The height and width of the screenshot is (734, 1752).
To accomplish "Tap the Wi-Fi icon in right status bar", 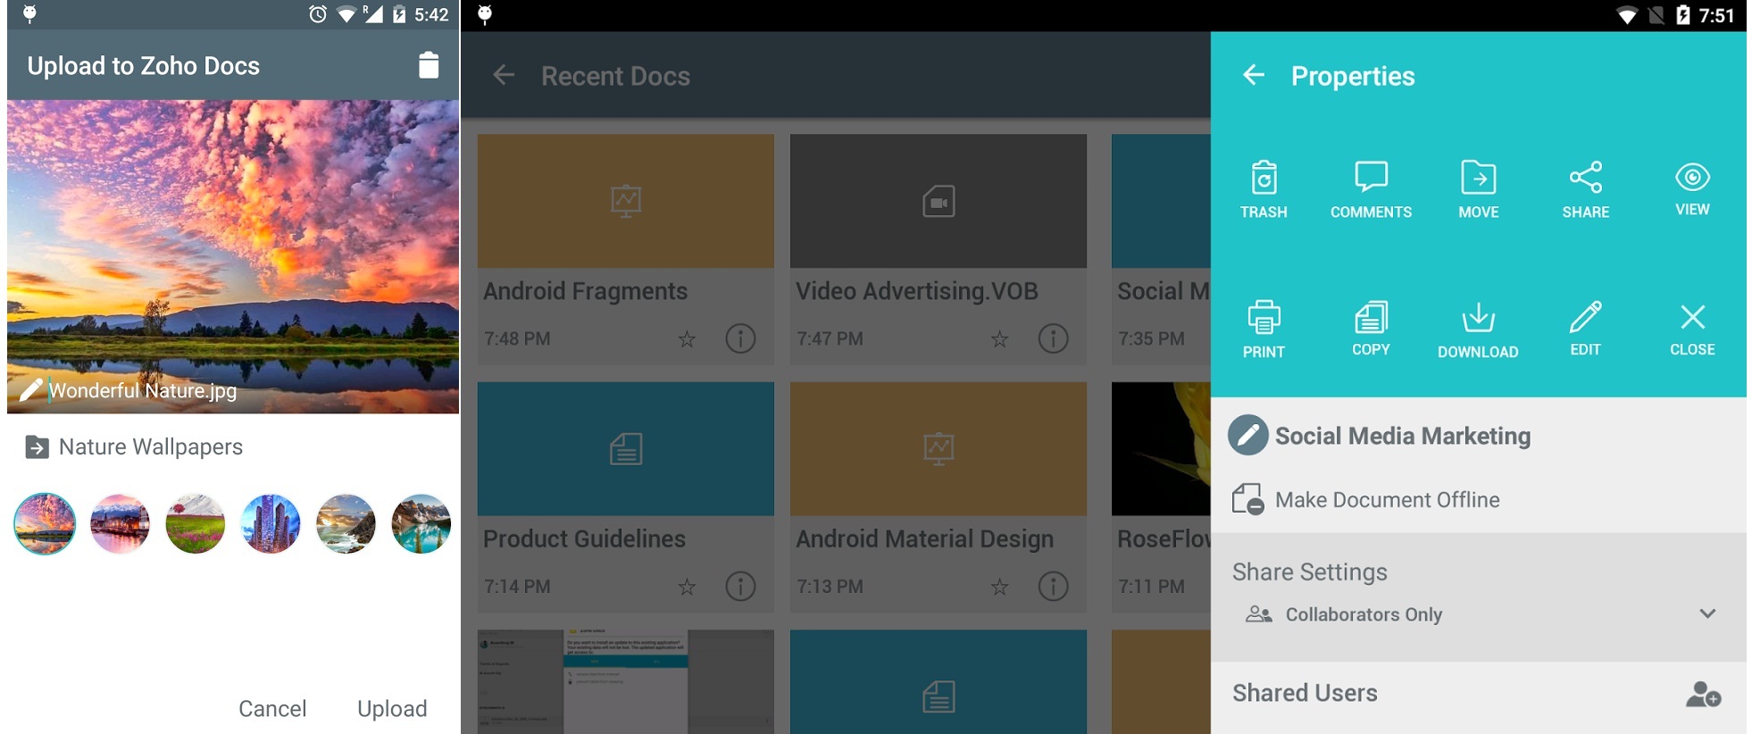I will pos(1627,15).
